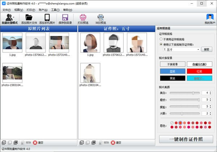Select photo-1573140 thumbnail in original list
This screenshot has height=152, width=217.
pos(59,43)
